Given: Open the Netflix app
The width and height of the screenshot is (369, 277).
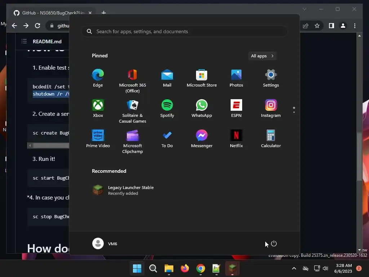Looking at the screenshot, I should pos(236,139).
